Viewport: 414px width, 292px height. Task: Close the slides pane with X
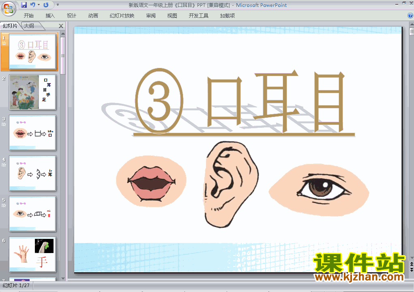[61, 26]
